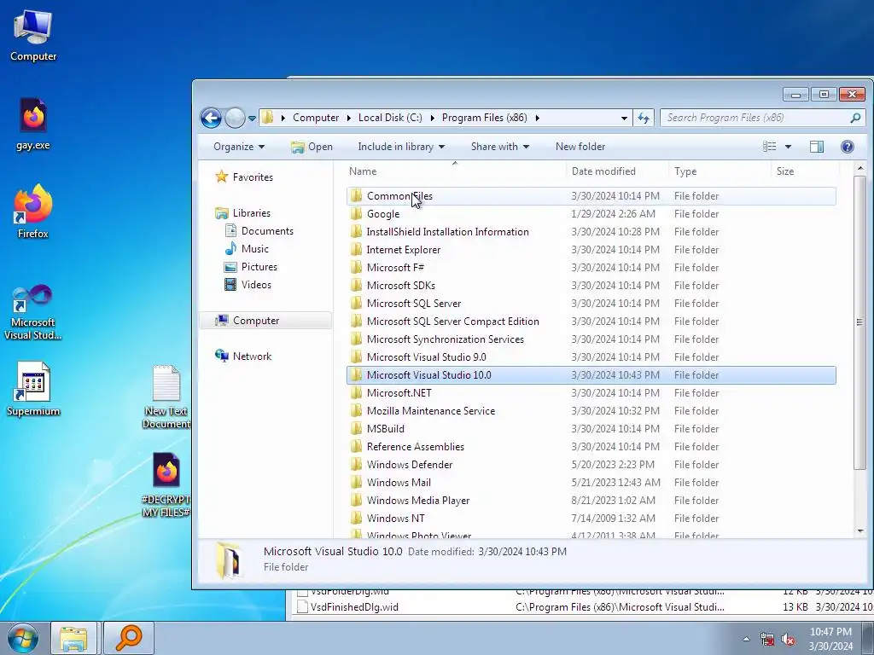Select the Microsoft SQL Server folder

(x=591, y=303)
